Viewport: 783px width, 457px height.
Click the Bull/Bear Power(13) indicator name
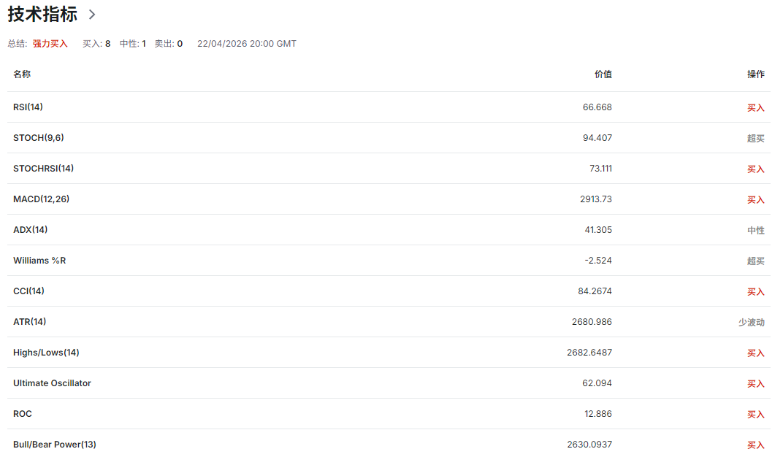(x=55, y=445)
